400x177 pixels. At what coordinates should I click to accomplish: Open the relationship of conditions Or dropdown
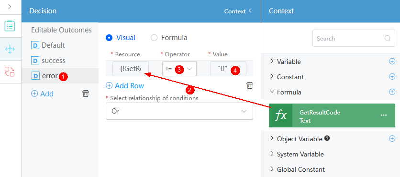coord(179,111)
